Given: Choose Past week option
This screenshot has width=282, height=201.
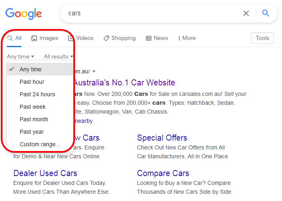Looking at the screenshot, I should coord(40,107).
